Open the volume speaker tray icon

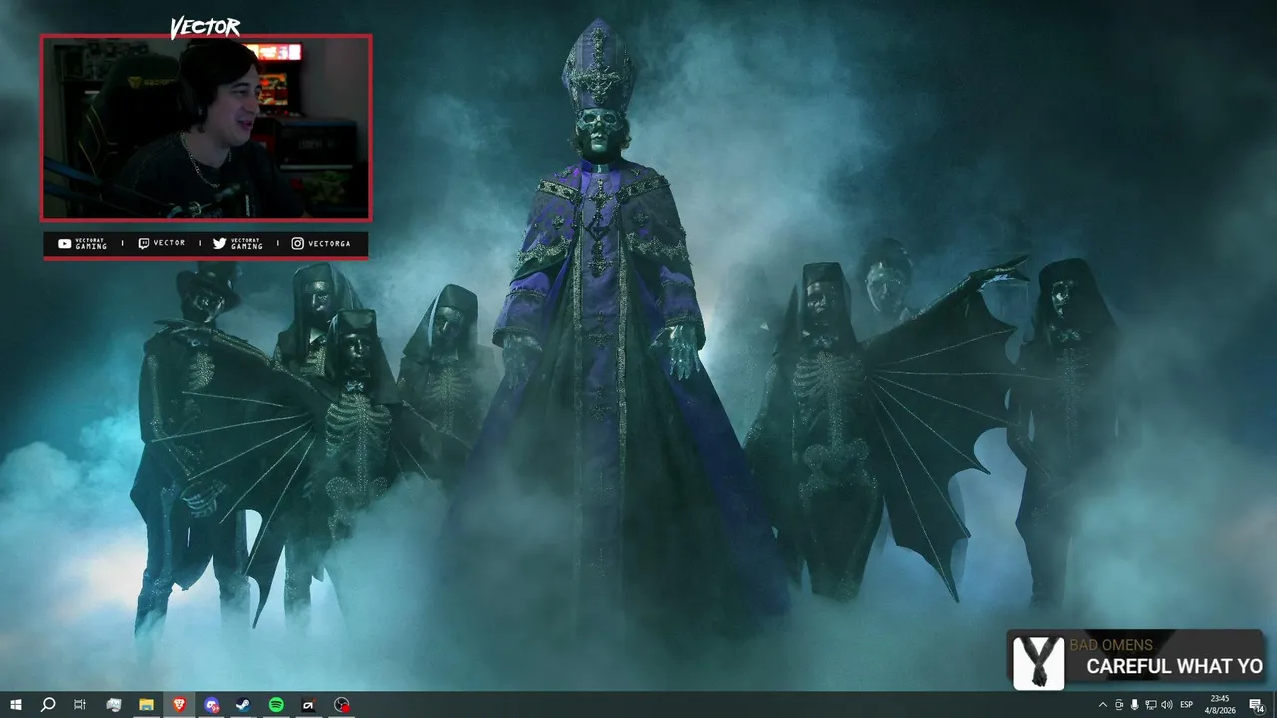coord(1166,705)
